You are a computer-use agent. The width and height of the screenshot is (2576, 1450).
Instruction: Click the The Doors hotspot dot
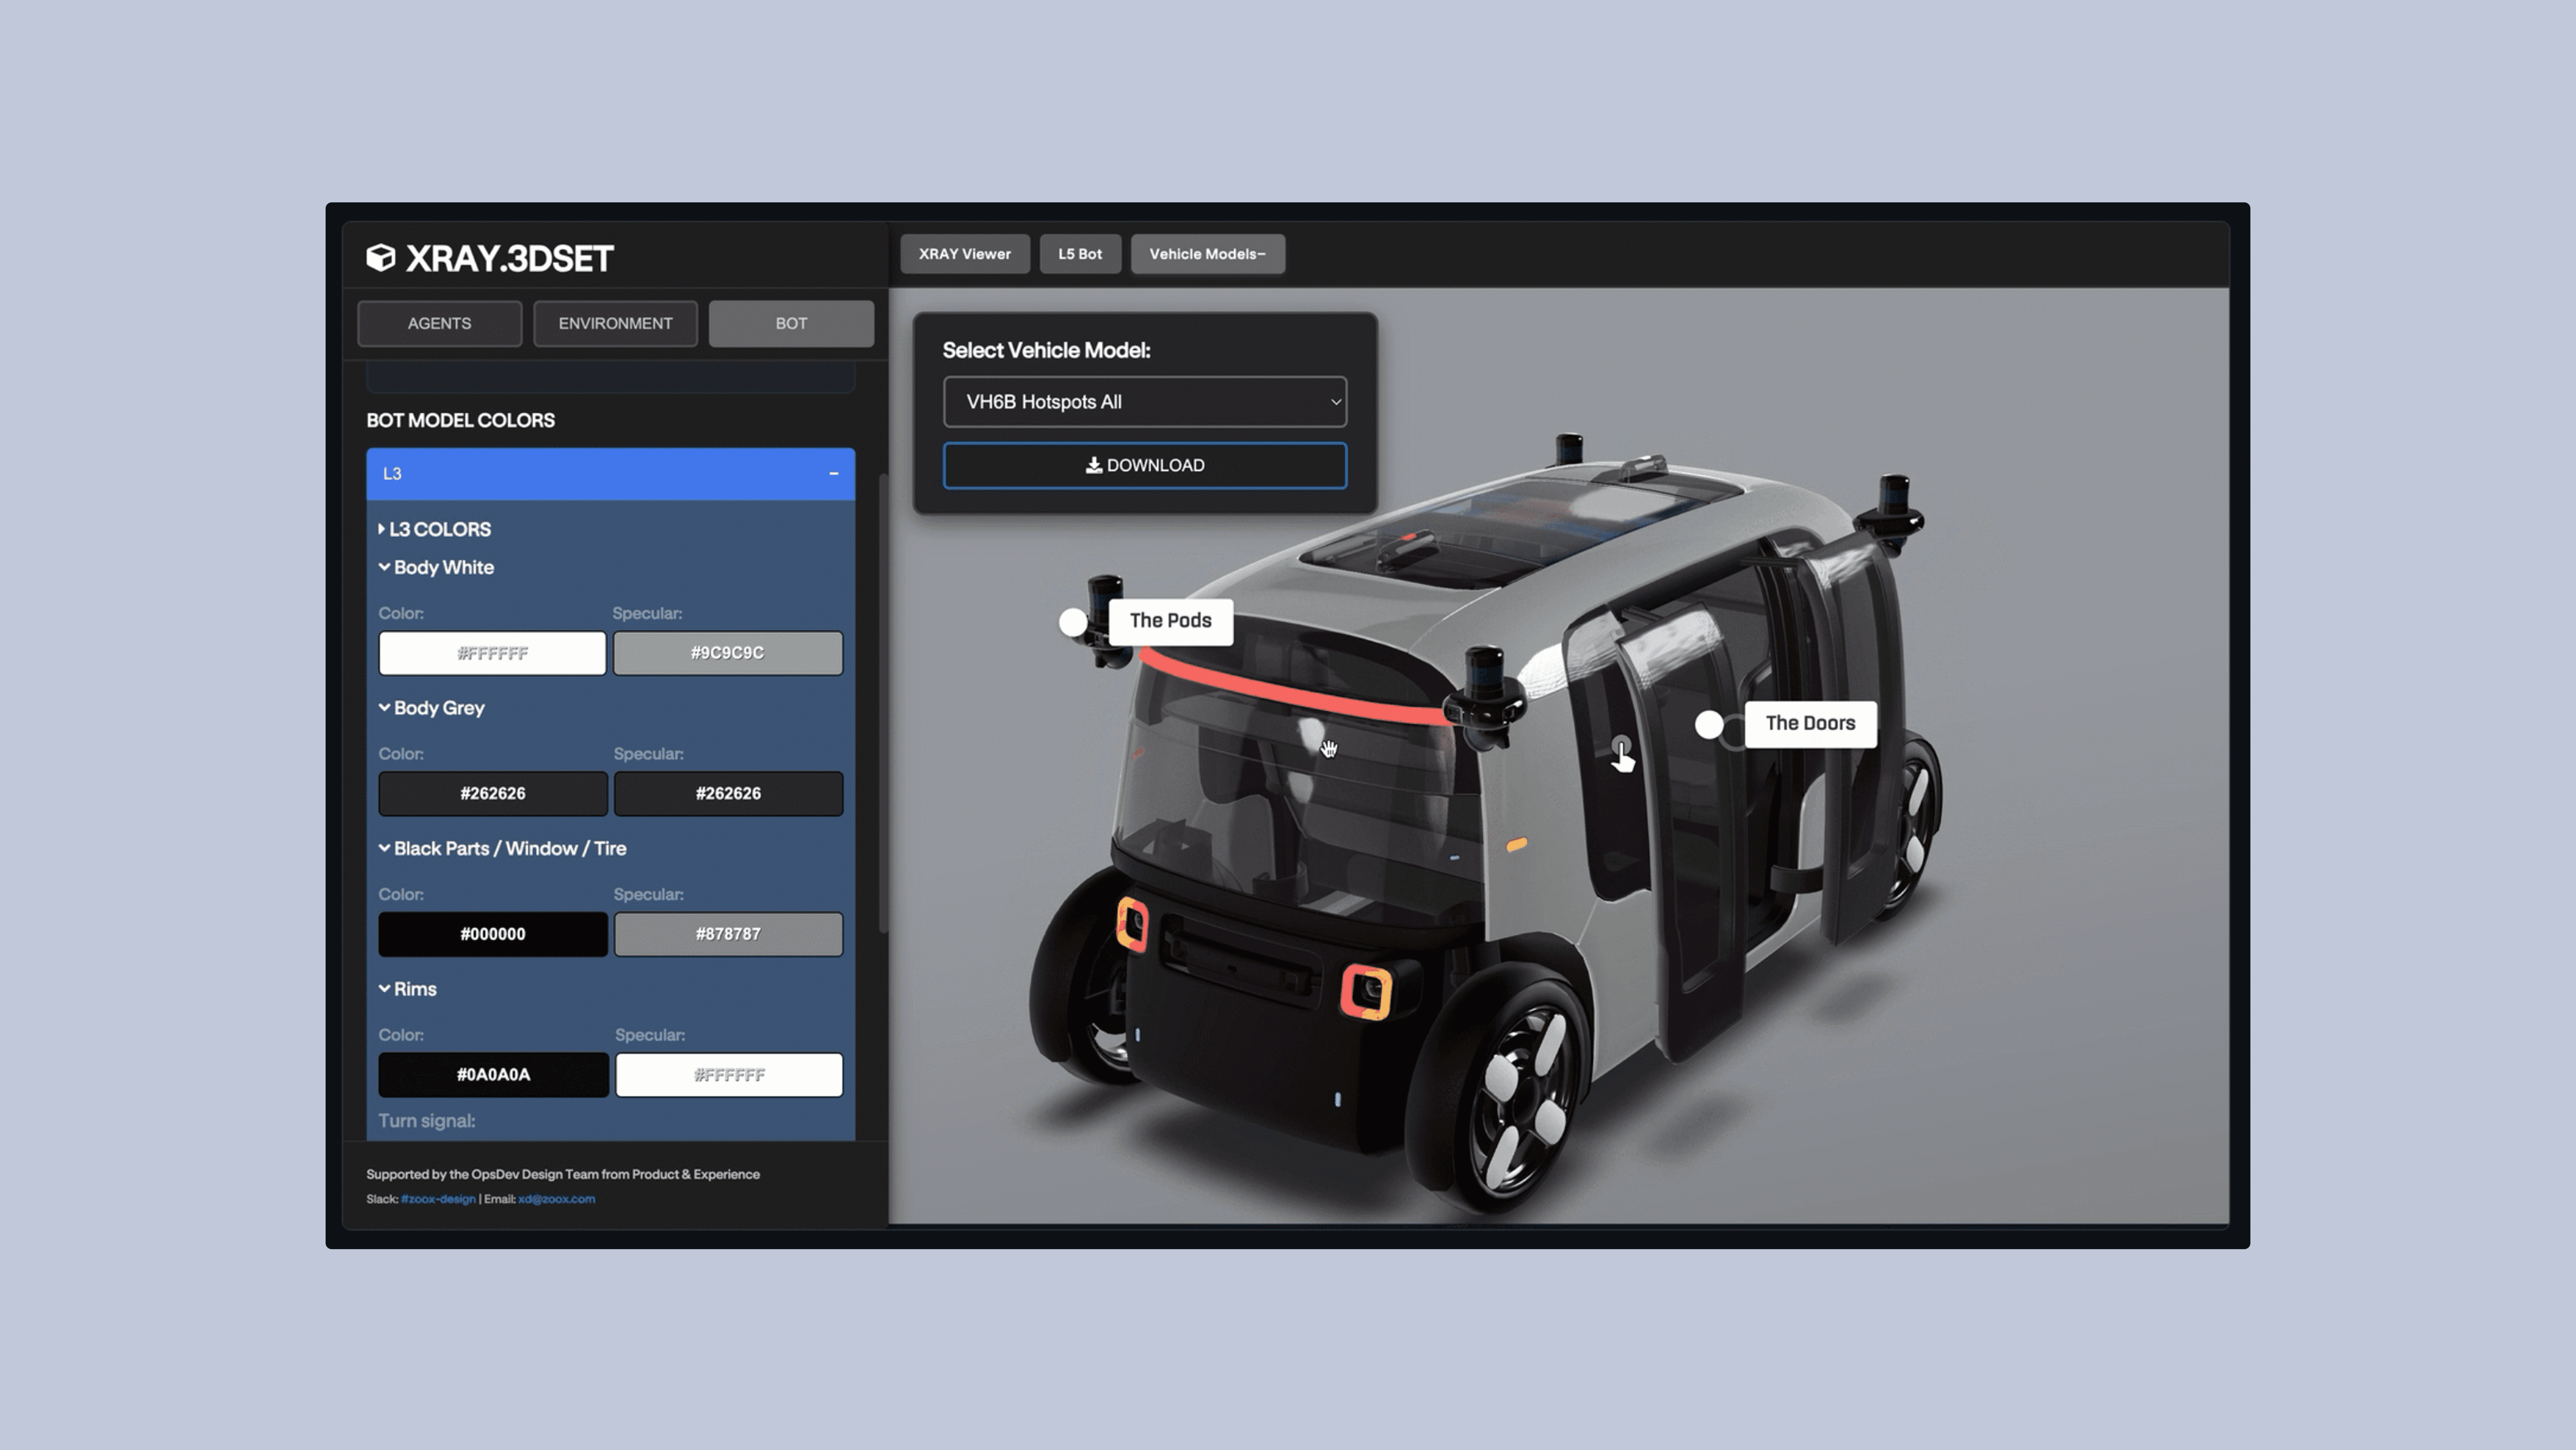1709,725
